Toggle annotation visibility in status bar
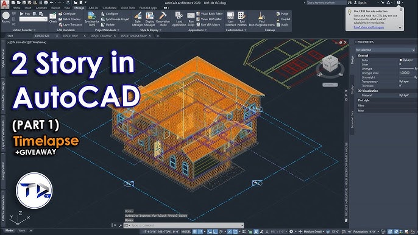Viewport: 418px width, 235px height. [x=256, y=232]
